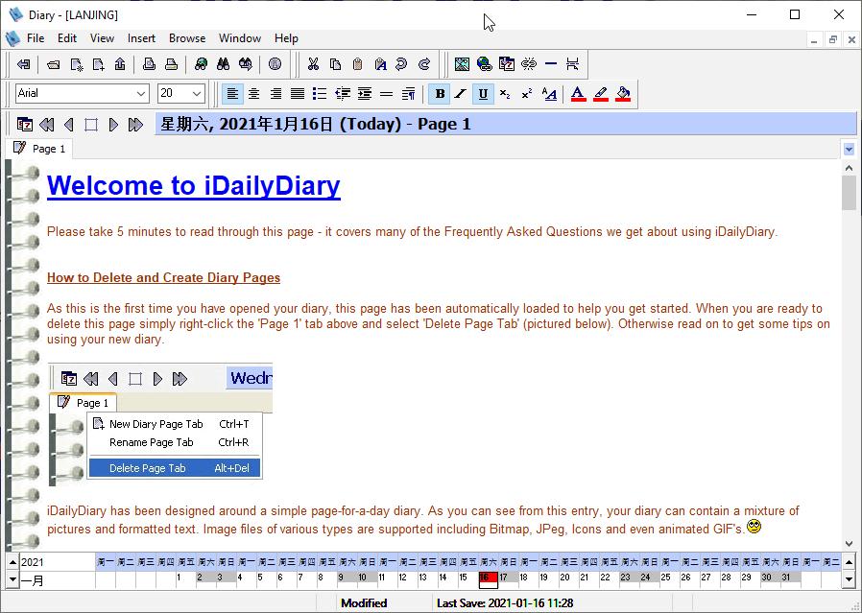This screenshot has width=862, height=613.
Task: Open the Arial font name dropdown
Action: click(141, 94)
